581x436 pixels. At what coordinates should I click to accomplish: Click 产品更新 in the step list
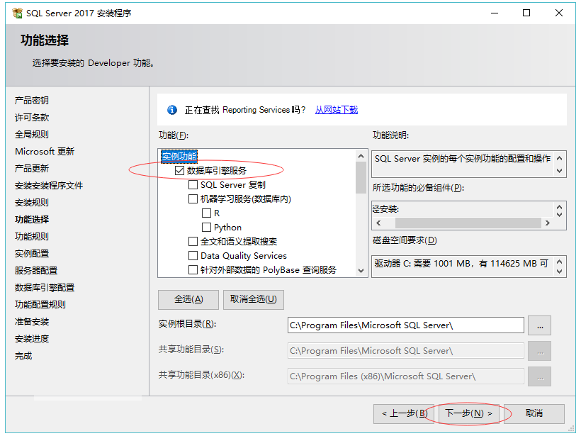point(32,169)
